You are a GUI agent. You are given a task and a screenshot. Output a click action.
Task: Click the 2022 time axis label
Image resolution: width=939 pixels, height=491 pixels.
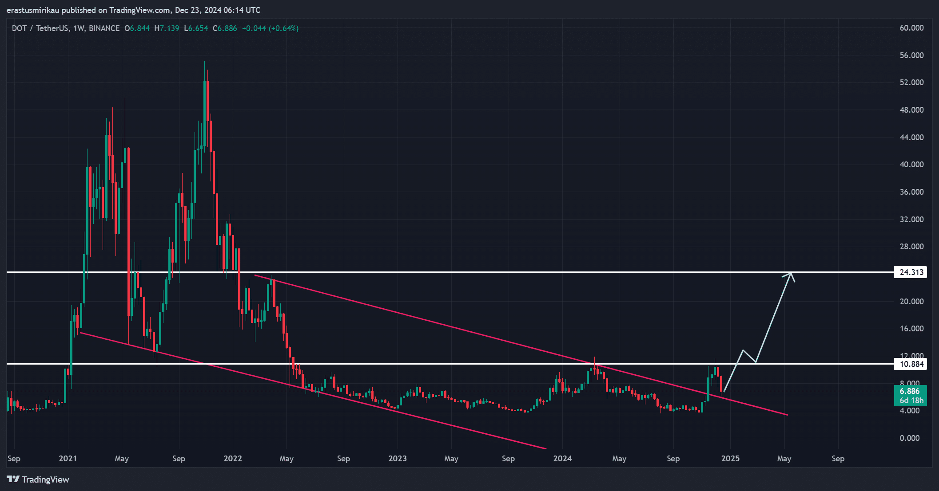(x=233, y=459)
